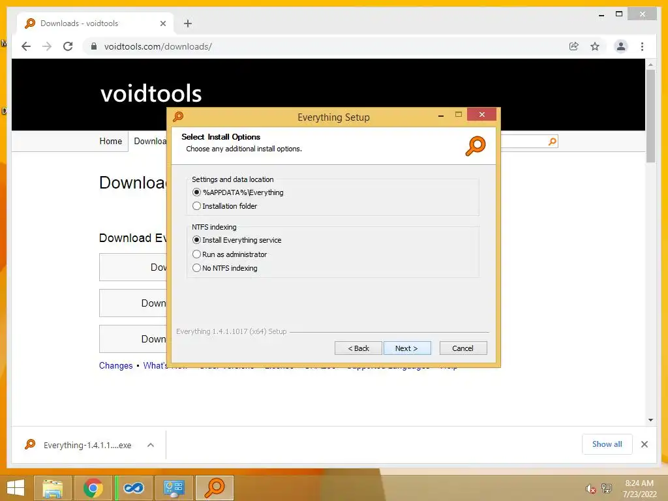Viewport: 668px width, 501px height.
Task: Open the Windows Start menu
Action: [16, 488]
